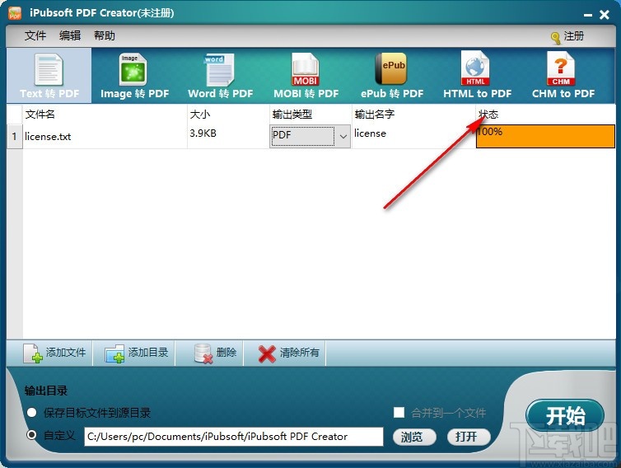
Task: Switch to Image 转 PDF mode
Action: [134, 76]
